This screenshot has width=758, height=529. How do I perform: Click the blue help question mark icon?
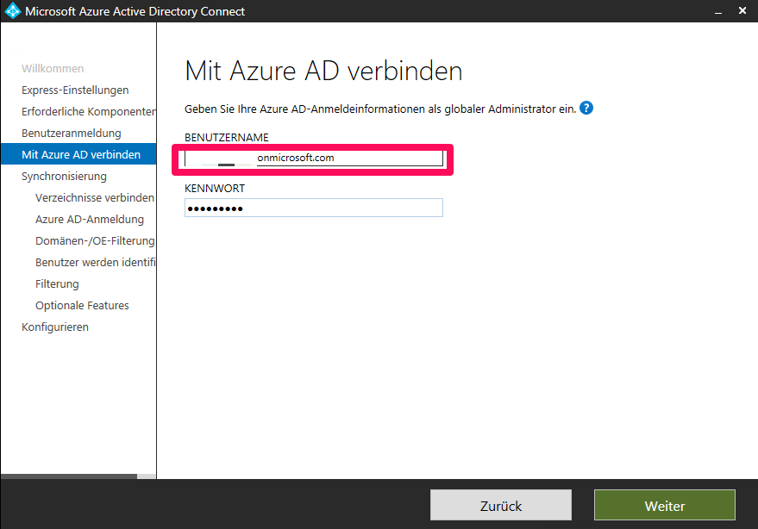coord(586,109)
